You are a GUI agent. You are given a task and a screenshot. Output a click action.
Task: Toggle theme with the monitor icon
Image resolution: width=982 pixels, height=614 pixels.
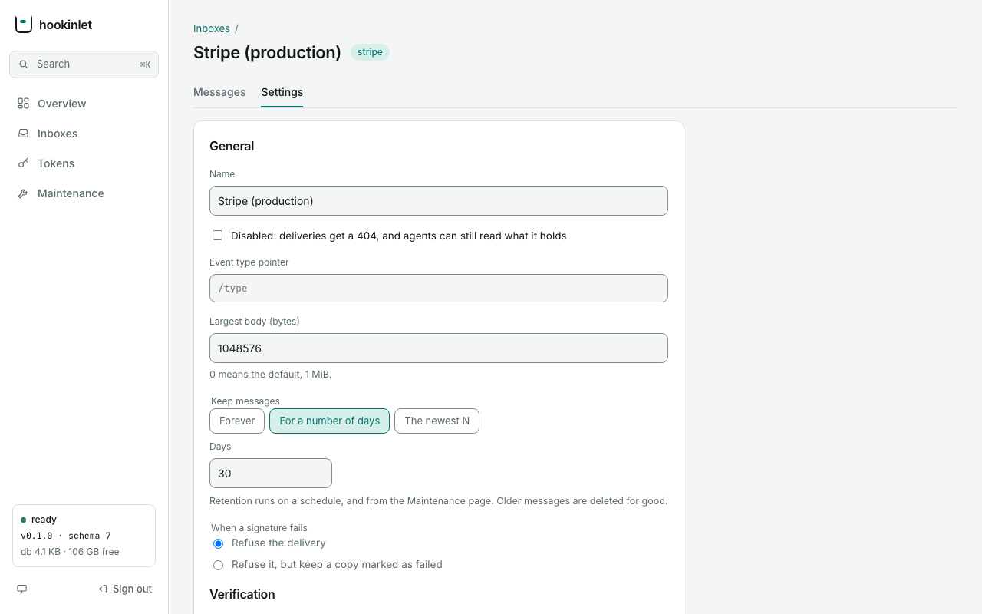tap(22, 589)
